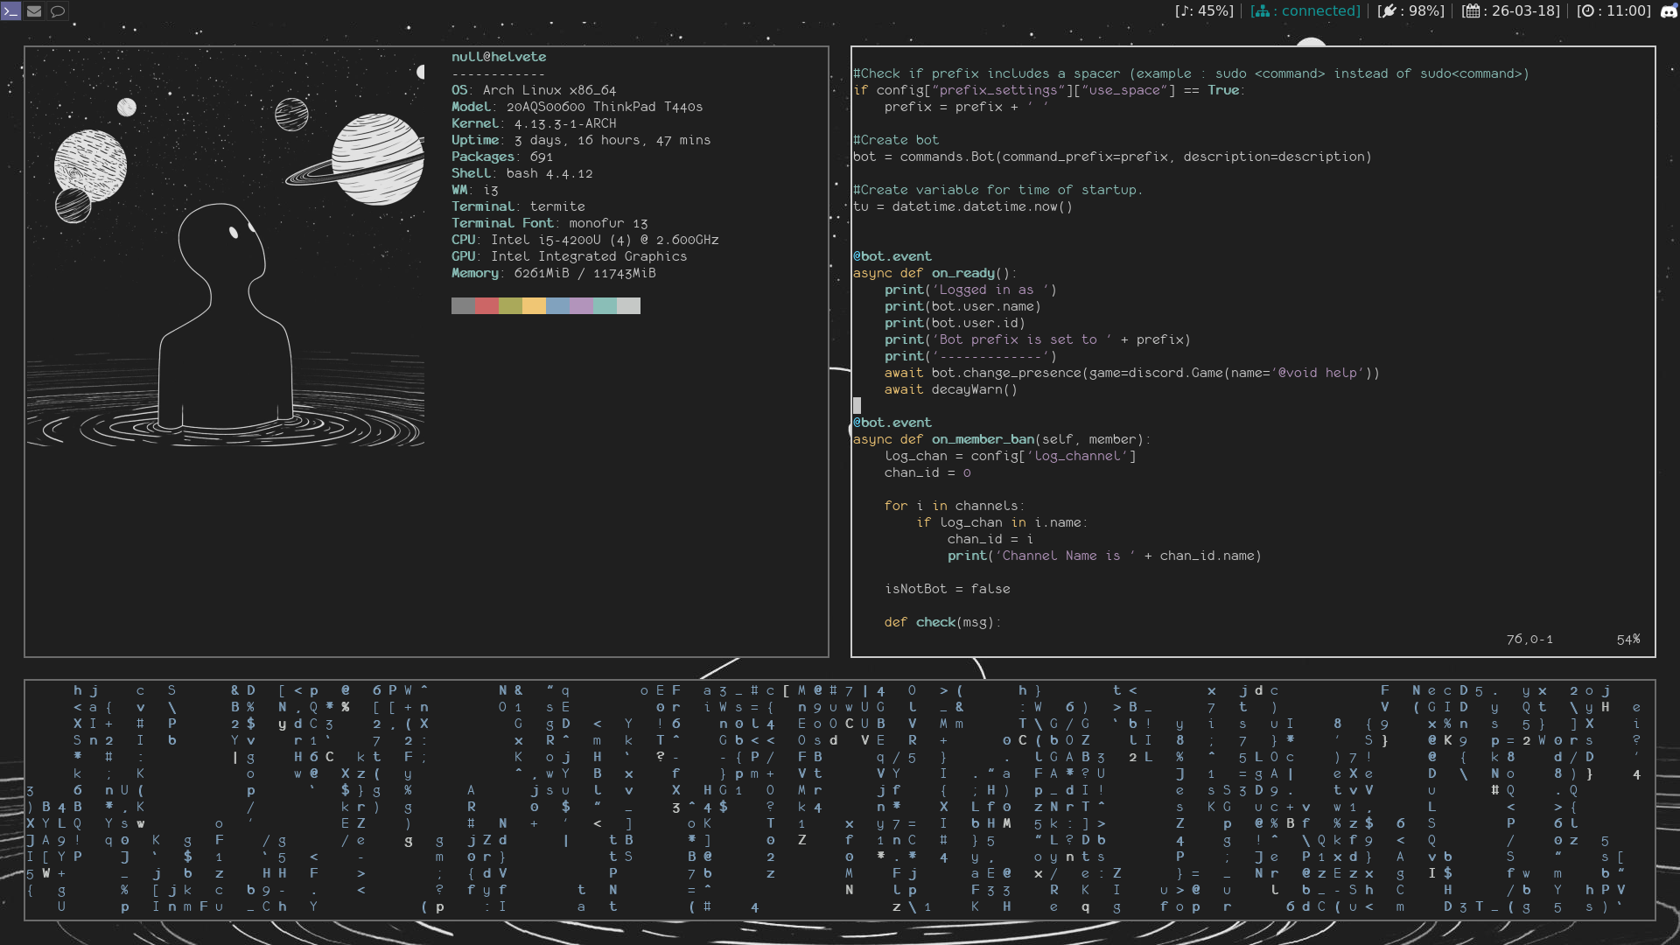Click the 'tu = datetime.datetime.now()' line

962,206
